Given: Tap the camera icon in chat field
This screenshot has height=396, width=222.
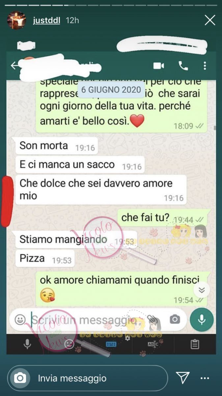Looking at the screenshot, I should coord(175,319).
